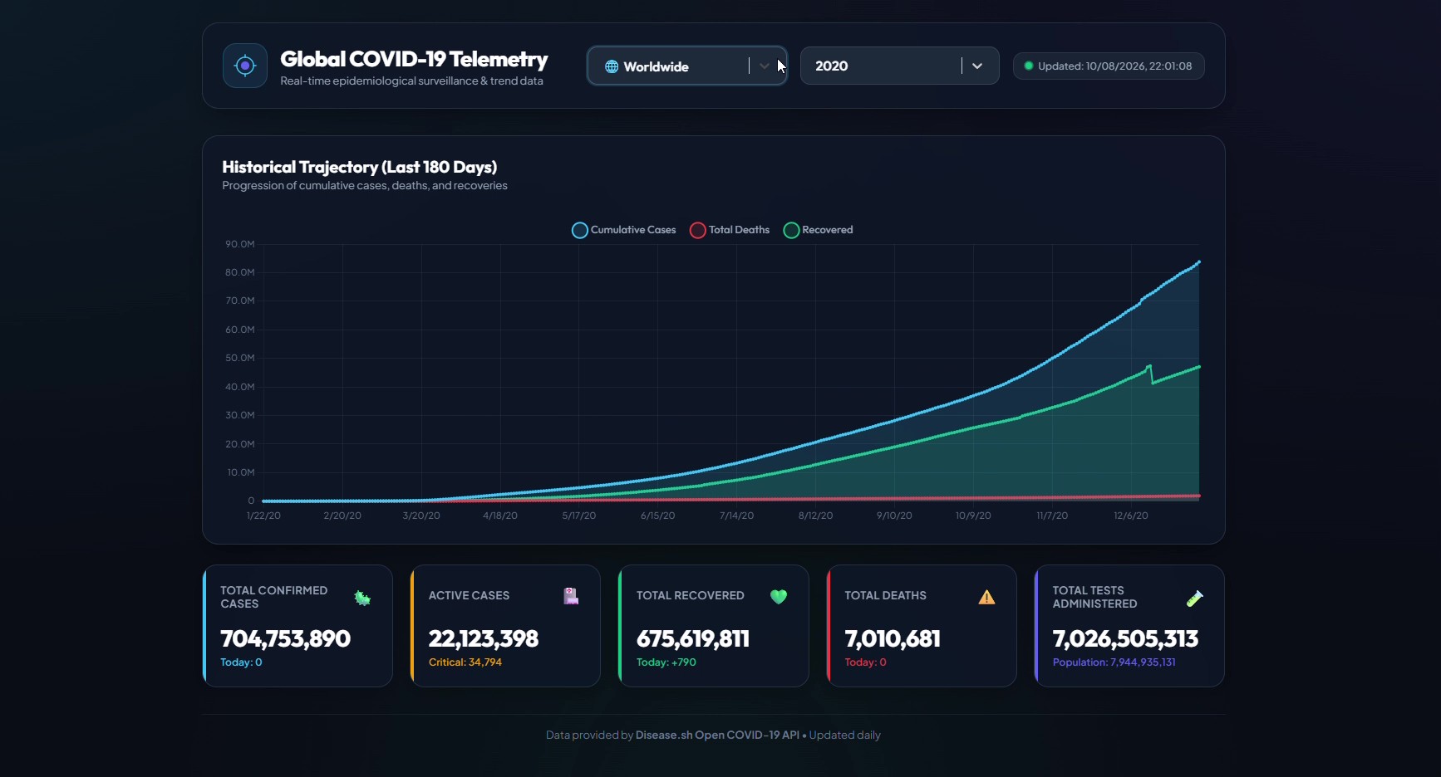This screenshot has height=777, width=1441.
Task: Click the Total Recovered value 675,619,811
Action: point(693,638)
